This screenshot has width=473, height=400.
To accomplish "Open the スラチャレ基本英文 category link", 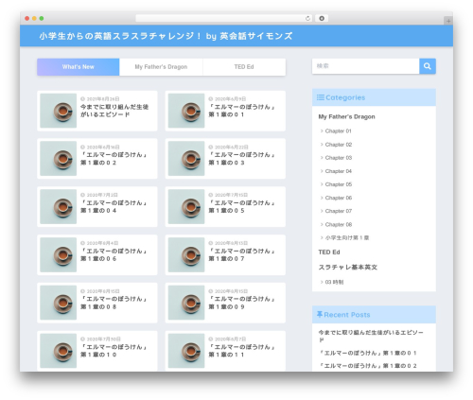I will 347,267.
